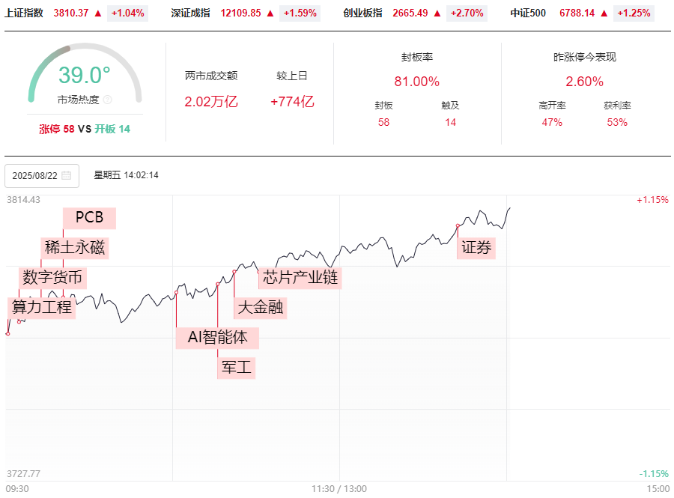
Task: Click the market heat help question icon
Action: pyautogui.click(x=107, y=100)
